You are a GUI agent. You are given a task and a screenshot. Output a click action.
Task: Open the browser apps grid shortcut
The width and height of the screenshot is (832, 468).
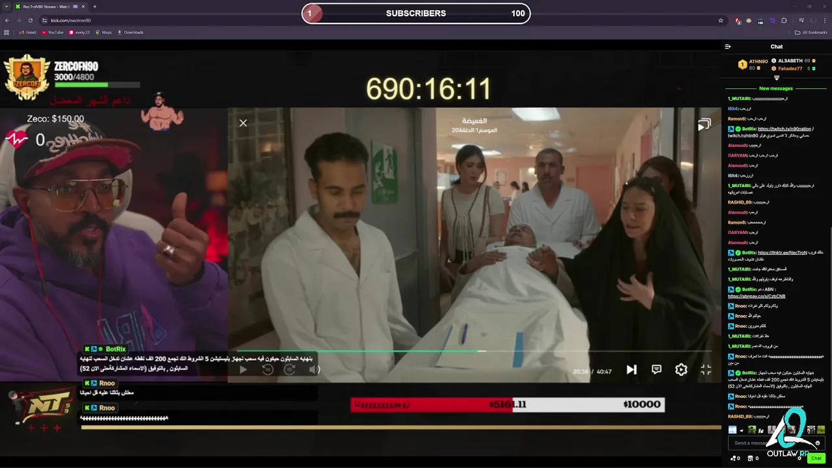6,32
